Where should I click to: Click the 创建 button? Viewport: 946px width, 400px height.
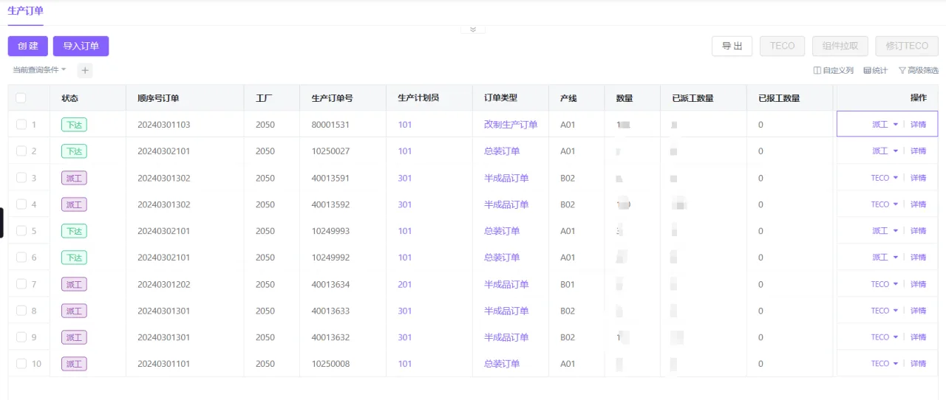[x=28, y=46]
